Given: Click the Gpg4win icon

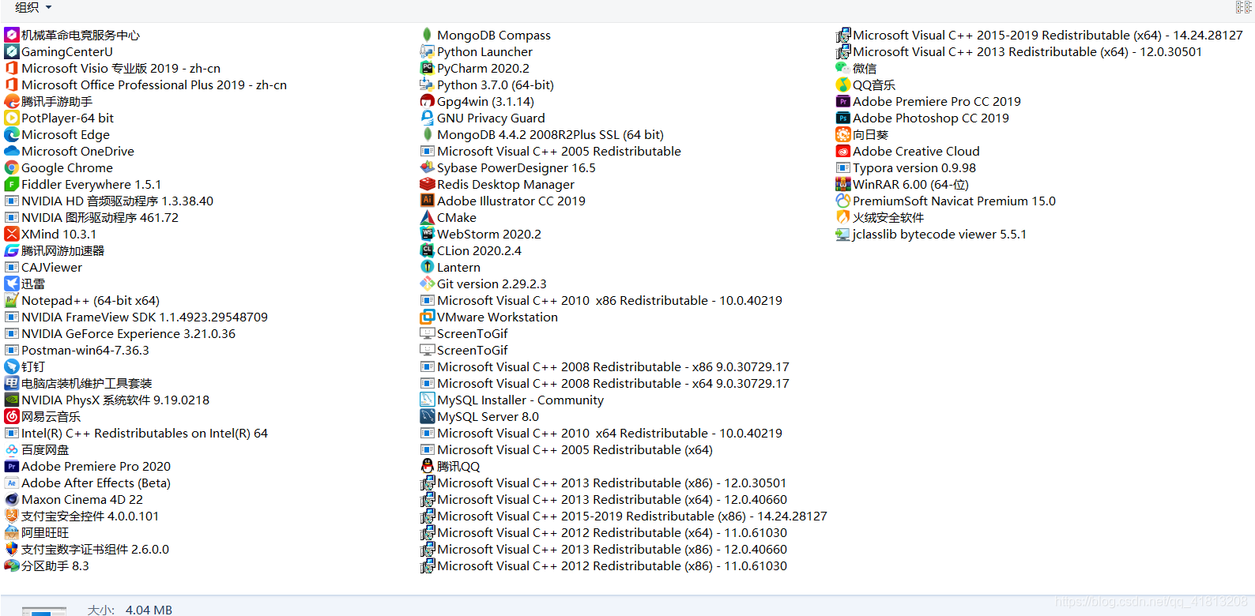Looking at the screenshot, I should 428,101.
